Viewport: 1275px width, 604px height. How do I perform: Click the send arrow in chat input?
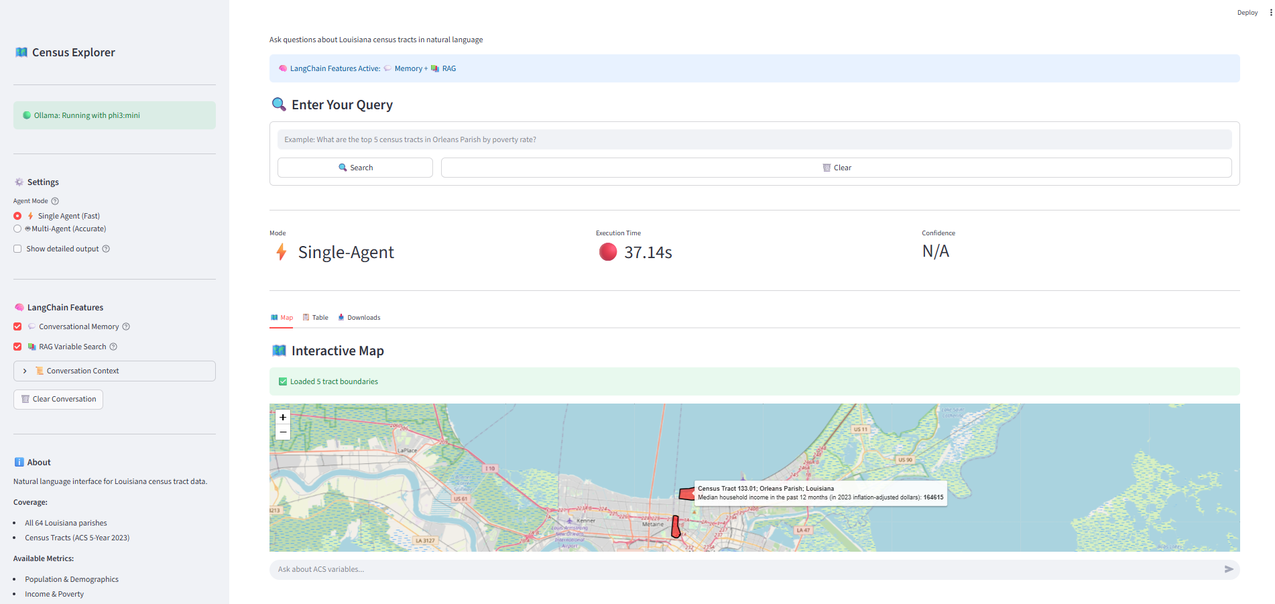pyautogui.click(x=1228, y=569)
